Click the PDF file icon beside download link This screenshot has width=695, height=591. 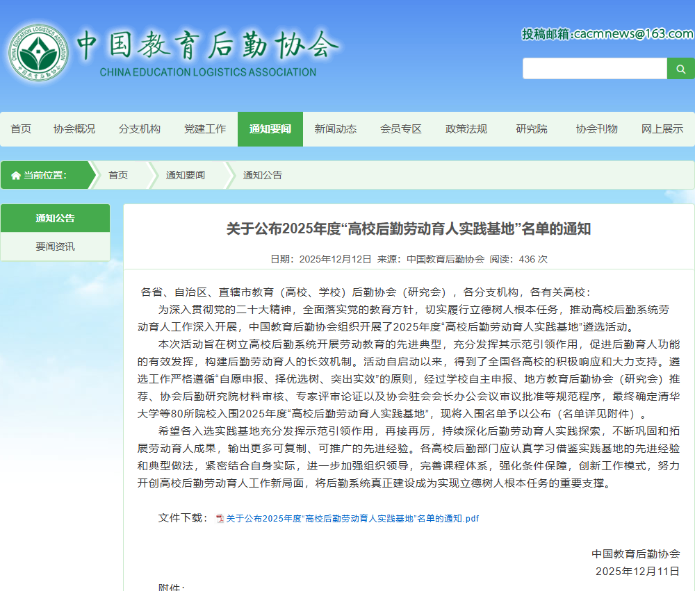[220, 518]
